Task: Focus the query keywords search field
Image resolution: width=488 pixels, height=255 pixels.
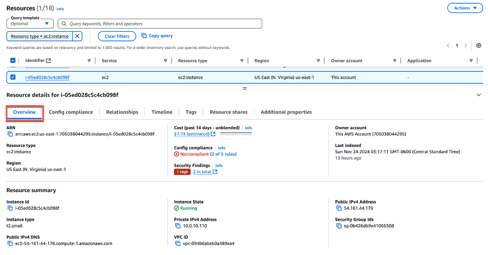Action: click(x=160, y=23)
